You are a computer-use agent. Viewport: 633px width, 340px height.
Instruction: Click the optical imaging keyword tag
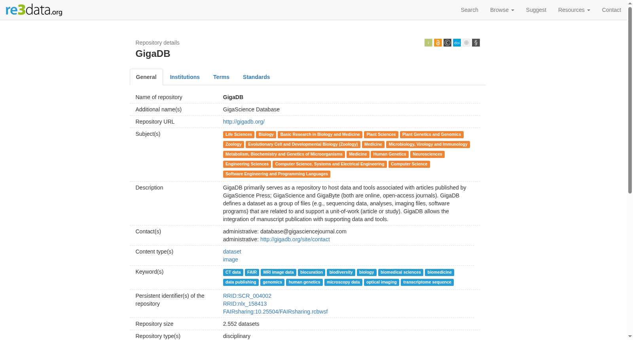(x=381, y=282)
